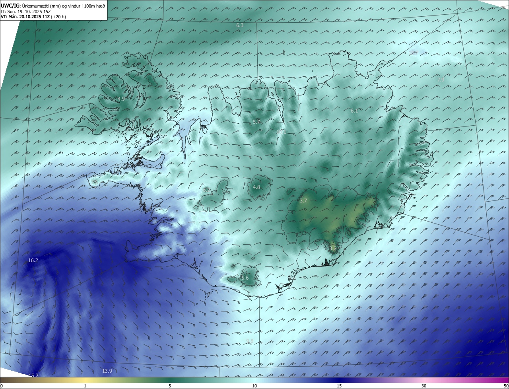Click the 7.9 value label off the northeast coast

(441, 80)
